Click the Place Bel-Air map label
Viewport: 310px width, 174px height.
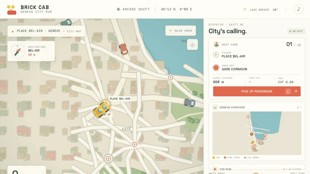tap(120, 99)
